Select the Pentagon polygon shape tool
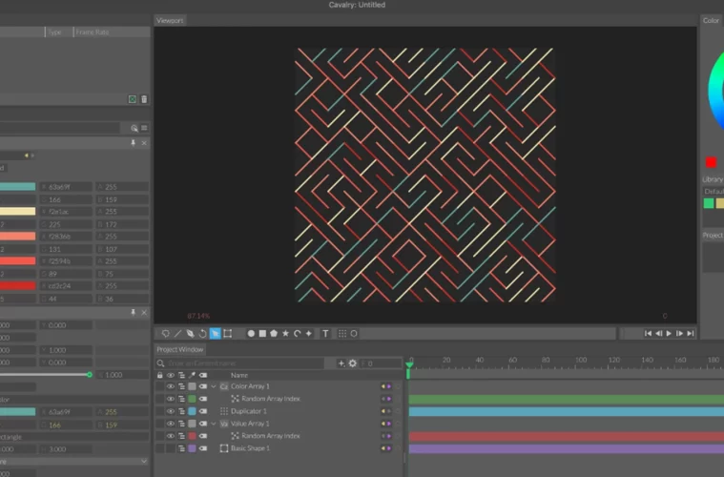Viewport: 724px width, 477px height. [274, 334]
